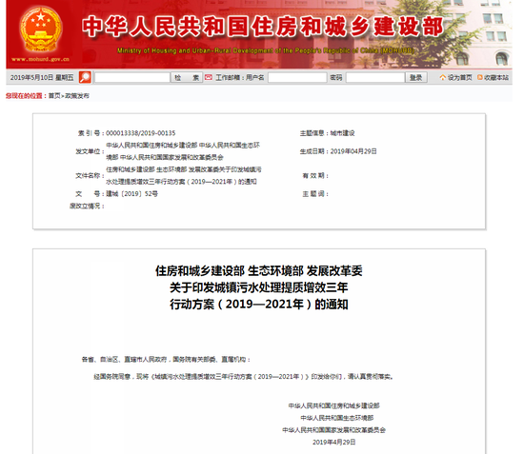This screenshot has height=454, width=524.
Task: Click index number 000013338/2019-00135
Action: (x=141, y=133)
